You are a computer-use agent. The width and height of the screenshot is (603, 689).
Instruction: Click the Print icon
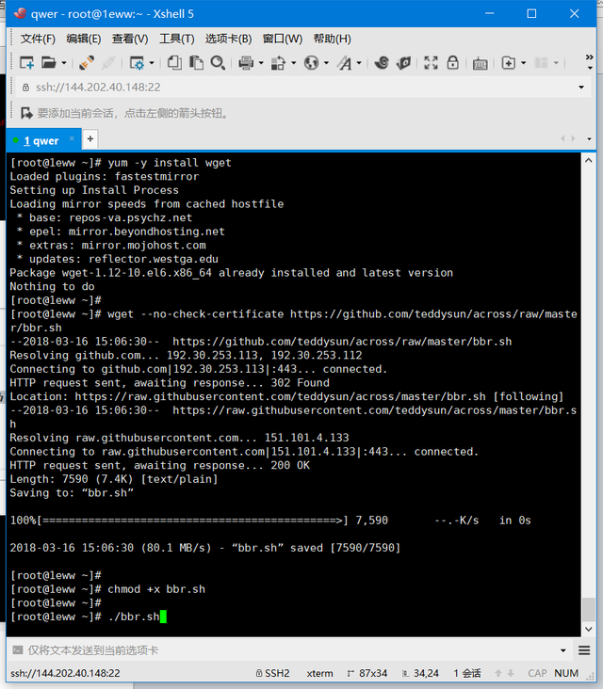tap(246, 63)
